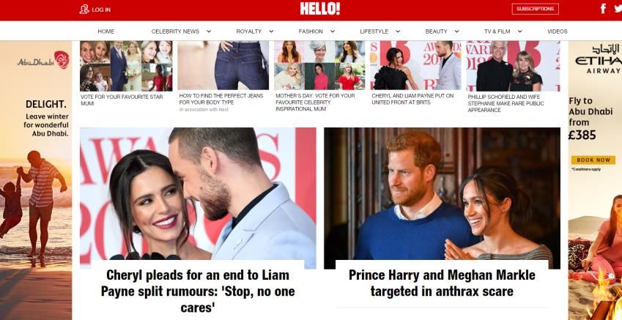This screenshot has height=320, width=622.
Task: Click the Book Now ad button
Action: tap(593, 160)
